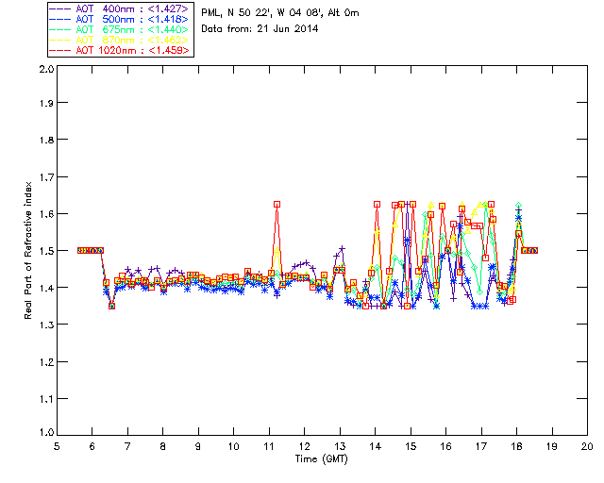Click the AOT 675nm legend entry
604x483 pixels.
pyautogui.click(x=120, y=29)
